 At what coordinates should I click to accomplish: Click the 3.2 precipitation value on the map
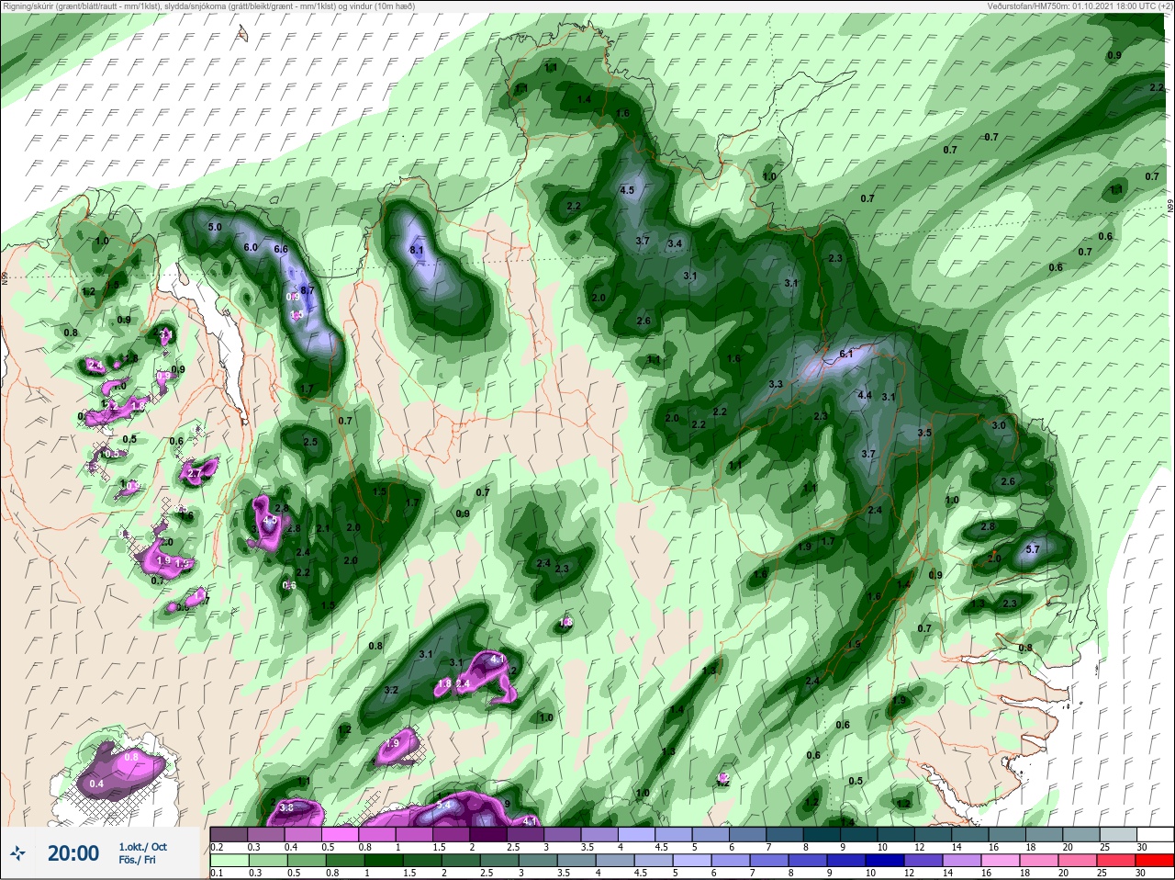[x=391, y=690]
